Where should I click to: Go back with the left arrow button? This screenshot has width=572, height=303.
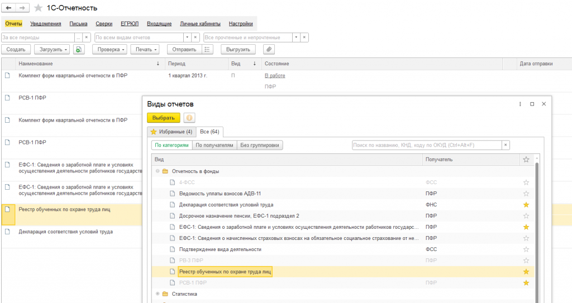(9, 8)
